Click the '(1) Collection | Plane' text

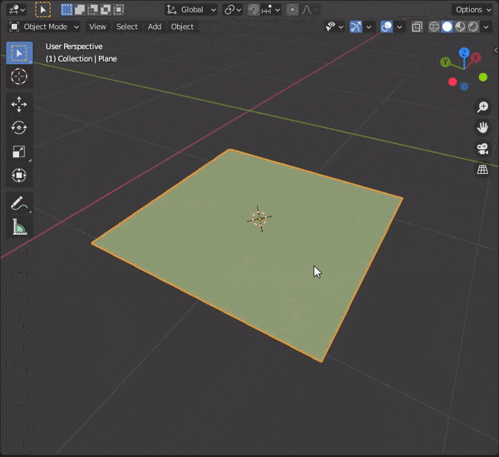(x=82, y=59)
